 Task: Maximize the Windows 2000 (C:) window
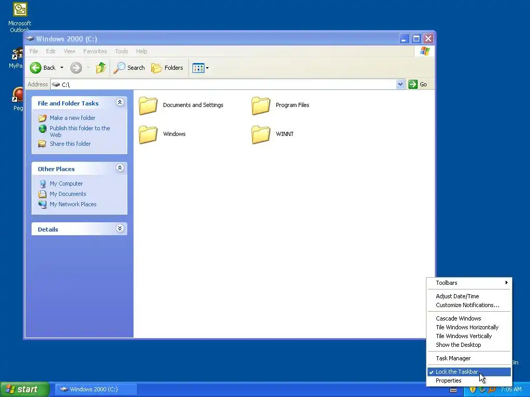(417, 38)
